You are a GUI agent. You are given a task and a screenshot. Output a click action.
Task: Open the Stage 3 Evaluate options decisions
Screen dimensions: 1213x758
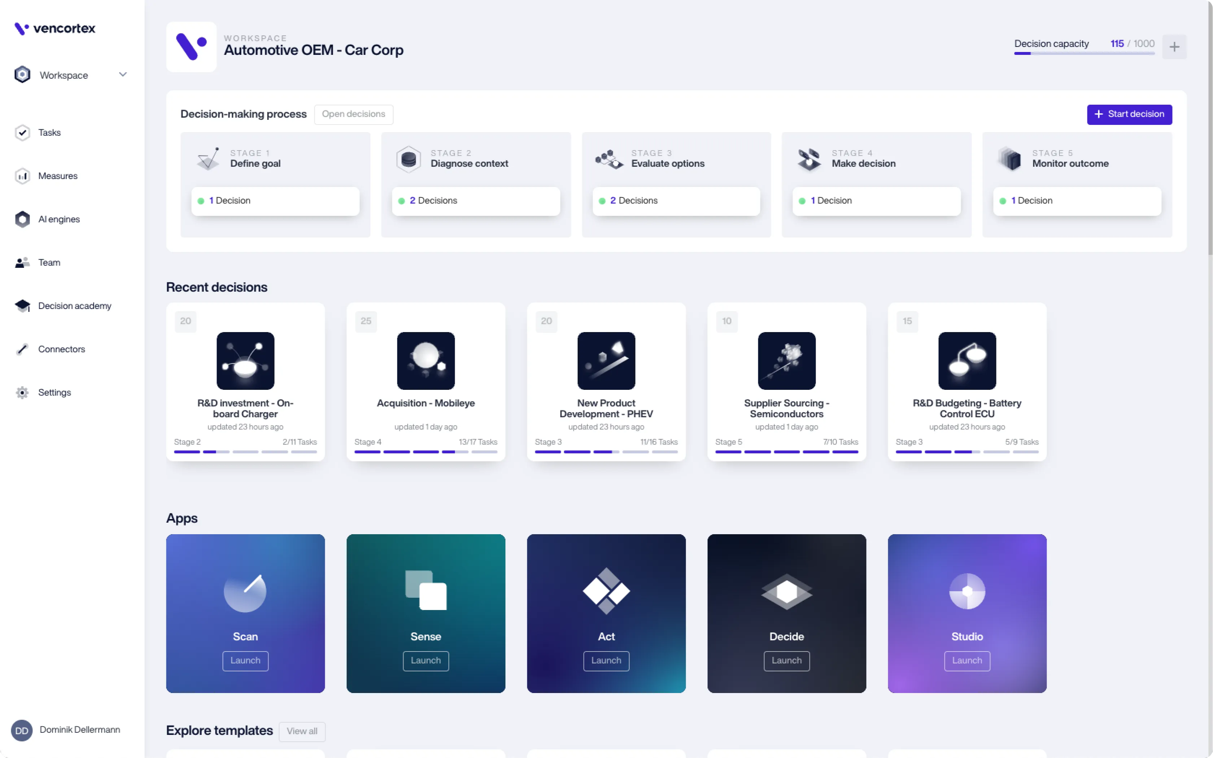click(x=676, y=201)
